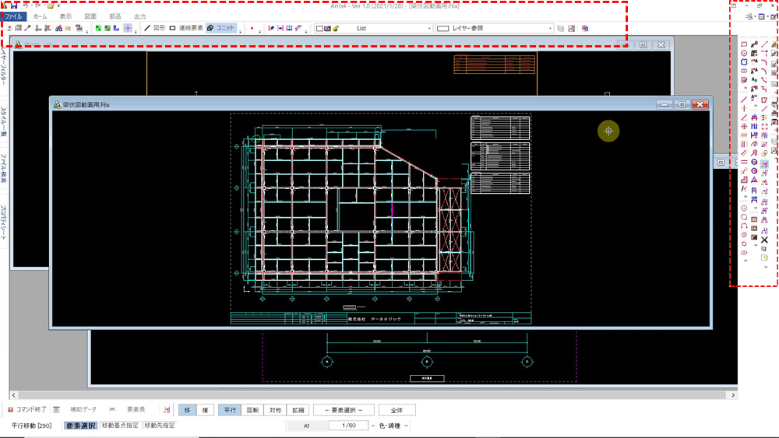
Task: Click the binoculars search icon in toolbar
Action: [x=58, y=28]
